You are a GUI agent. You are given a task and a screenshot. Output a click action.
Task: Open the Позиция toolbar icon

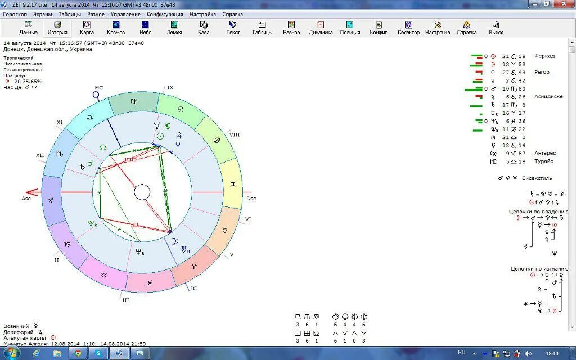coord(350,28)
